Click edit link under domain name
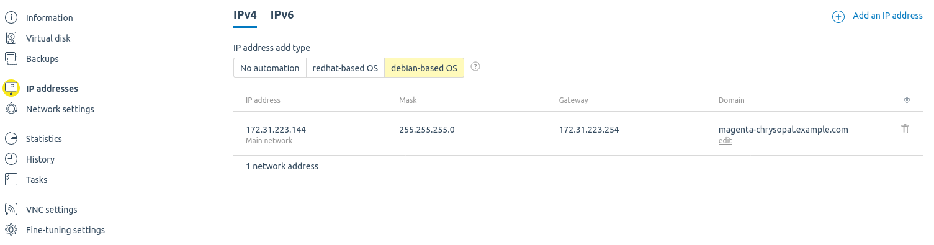Screen dimensions: 934x245 [x=725, y=141]
